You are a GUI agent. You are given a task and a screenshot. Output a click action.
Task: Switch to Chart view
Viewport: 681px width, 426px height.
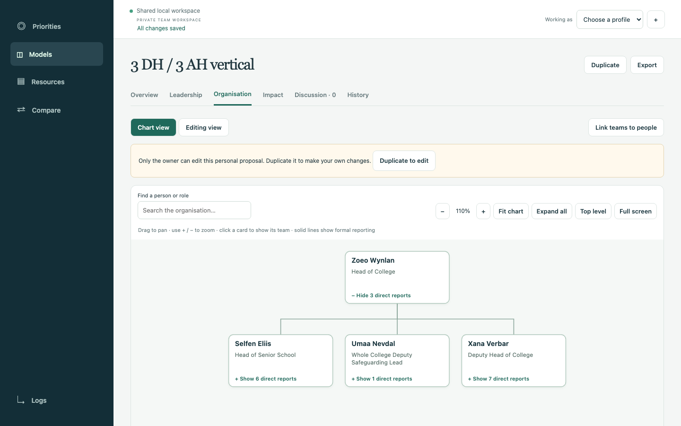click(153, 127)
